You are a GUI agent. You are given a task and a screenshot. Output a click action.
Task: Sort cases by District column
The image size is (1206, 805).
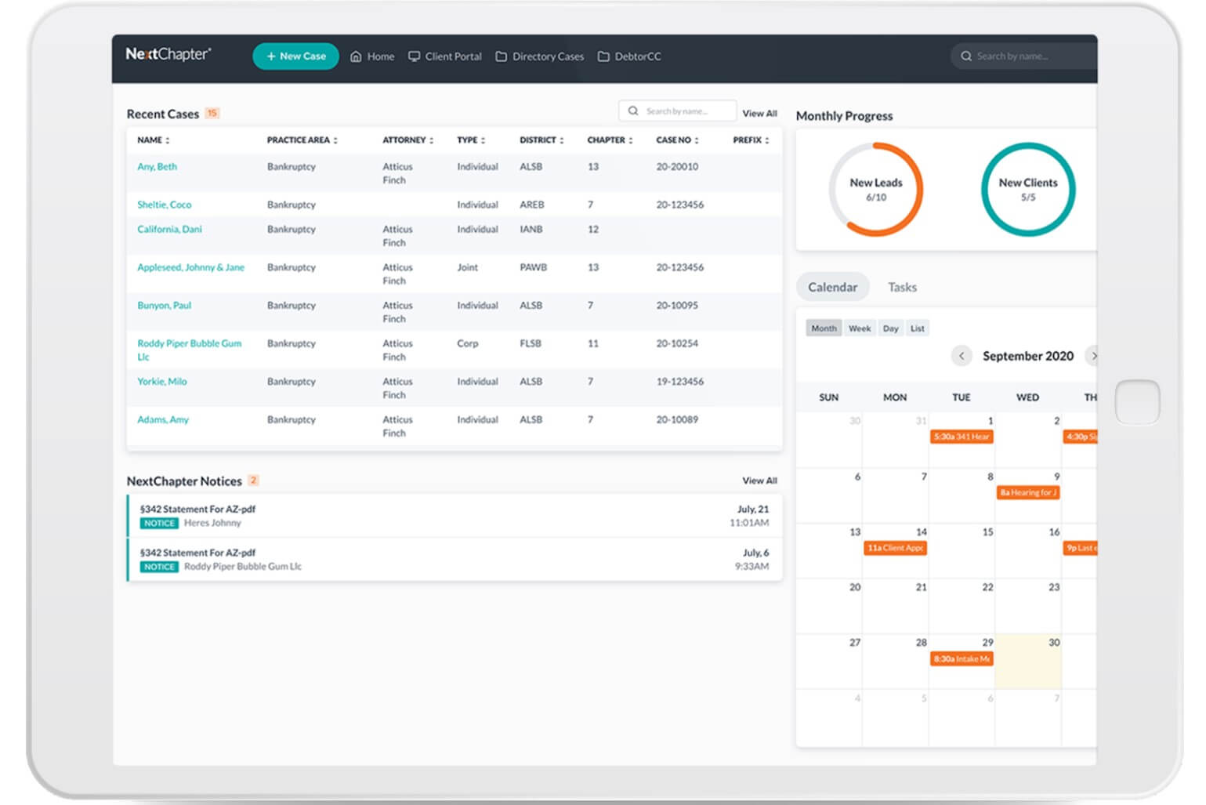541,140
